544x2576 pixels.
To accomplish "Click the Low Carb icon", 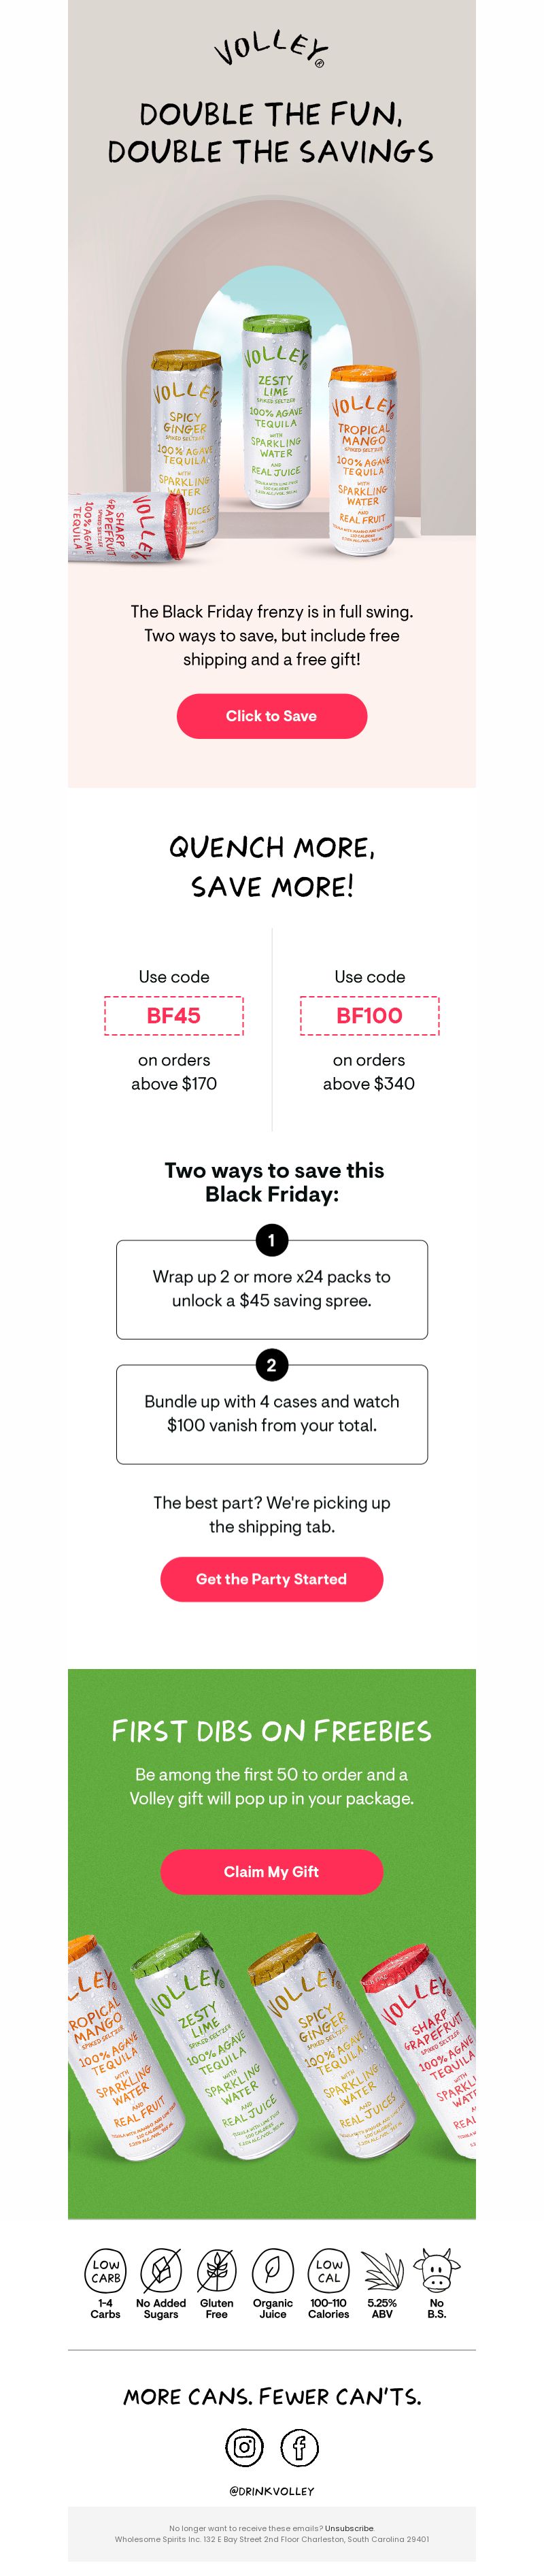I will click(x=106, y=2270).
